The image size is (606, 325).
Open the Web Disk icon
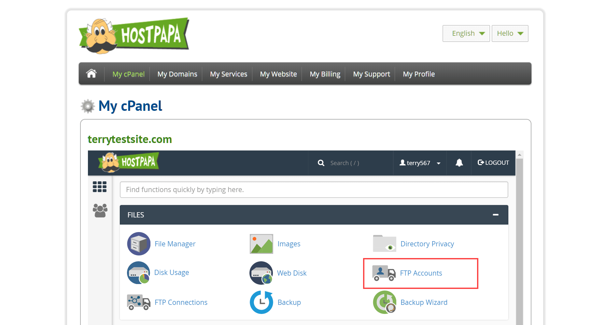click(261, 273)
